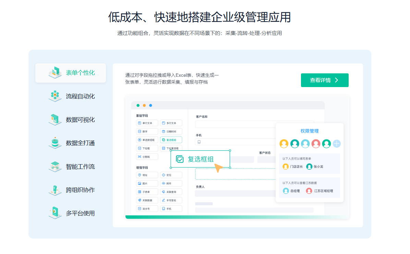Click the 跨组织协作 icon in the sidebar
Image resolution: width=410 pixels, height=254 pixels.
coord(55,190)
